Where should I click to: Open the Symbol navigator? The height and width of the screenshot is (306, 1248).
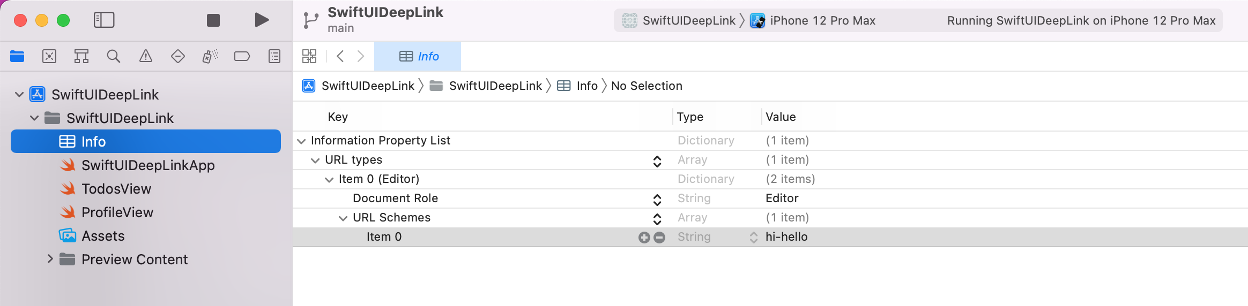click(81, 56)
